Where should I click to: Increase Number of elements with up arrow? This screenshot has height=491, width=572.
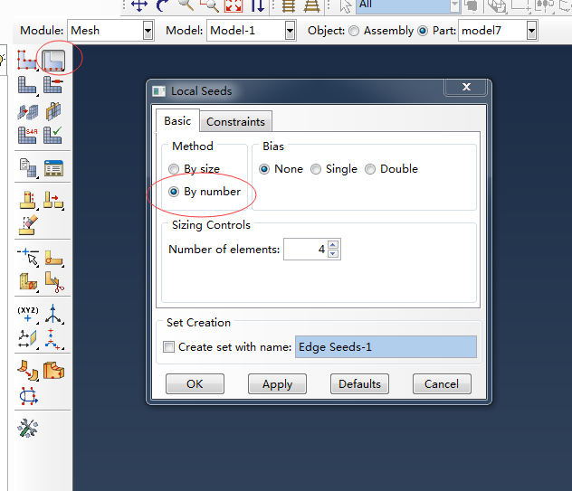pyautogui.click(x=333, y=244)
